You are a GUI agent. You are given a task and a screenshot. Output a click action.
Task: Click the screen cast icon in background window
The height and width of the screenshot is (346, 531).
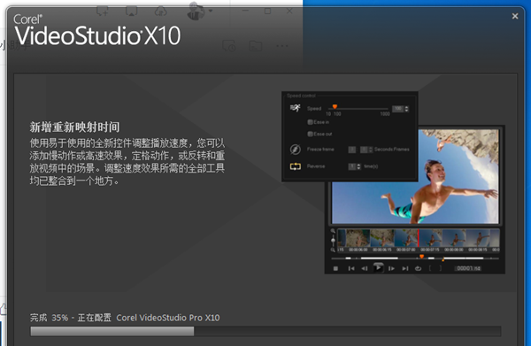(x=131, y=12)
